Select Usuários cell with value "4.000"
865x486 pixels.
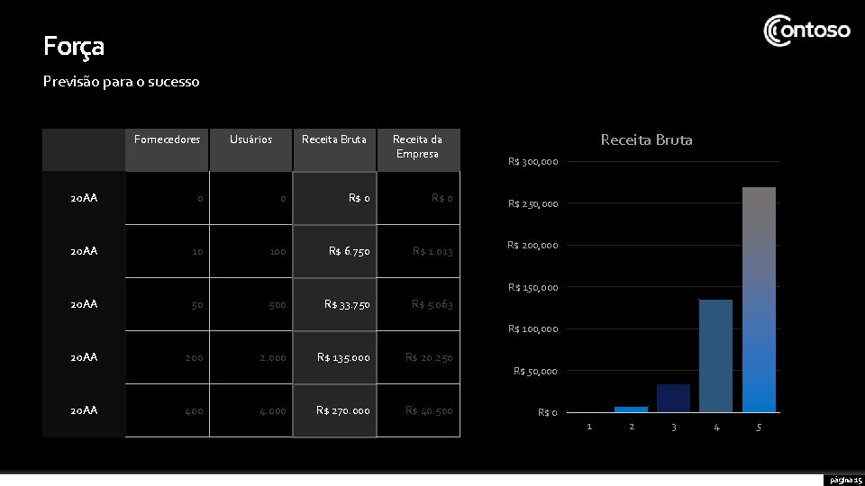(x=251, y=410)
